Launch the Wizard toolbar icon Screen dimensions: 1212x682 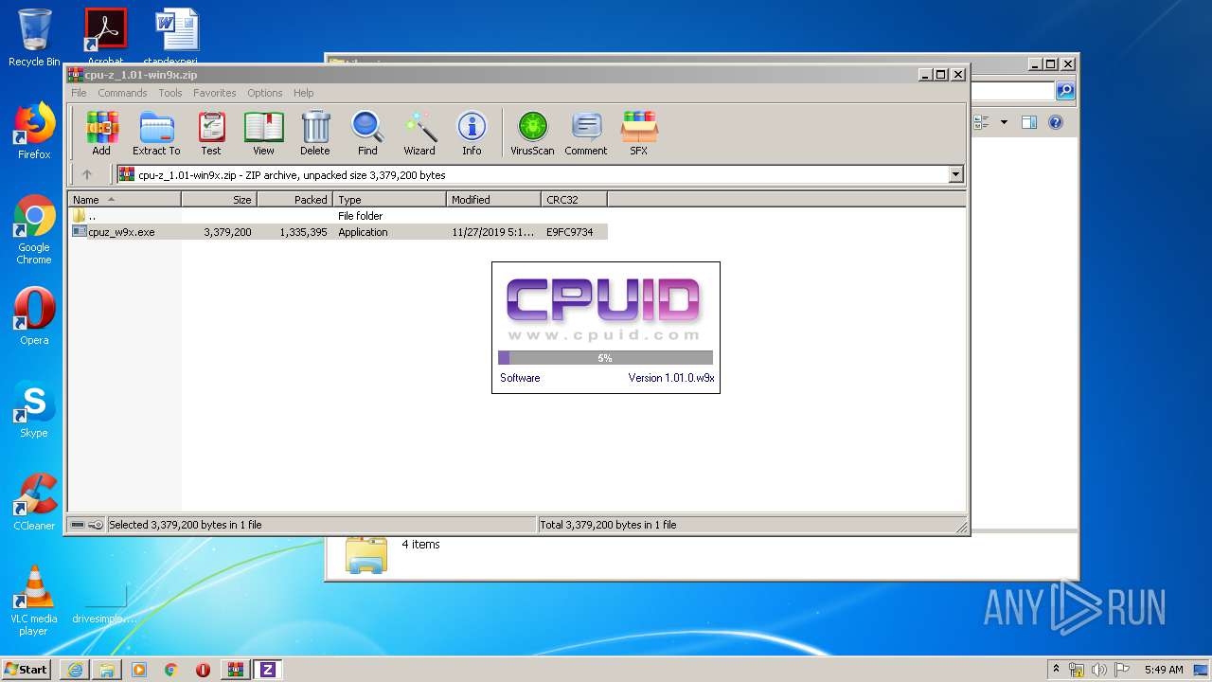(x=419, y=133)
